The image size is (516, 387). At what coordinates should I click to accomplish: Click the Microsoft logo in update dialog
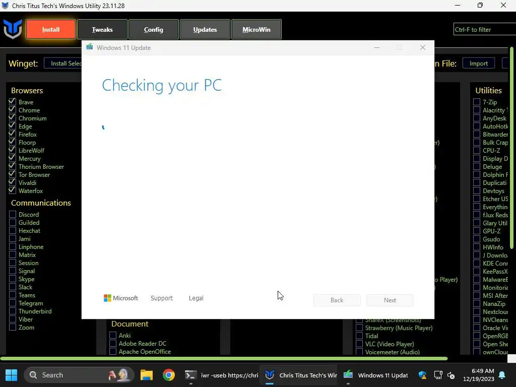tap(121, 298)
